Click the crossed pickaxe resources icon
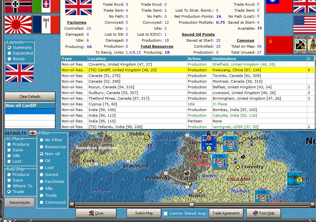This screenshot has height=222, width=316. (300, 44)
